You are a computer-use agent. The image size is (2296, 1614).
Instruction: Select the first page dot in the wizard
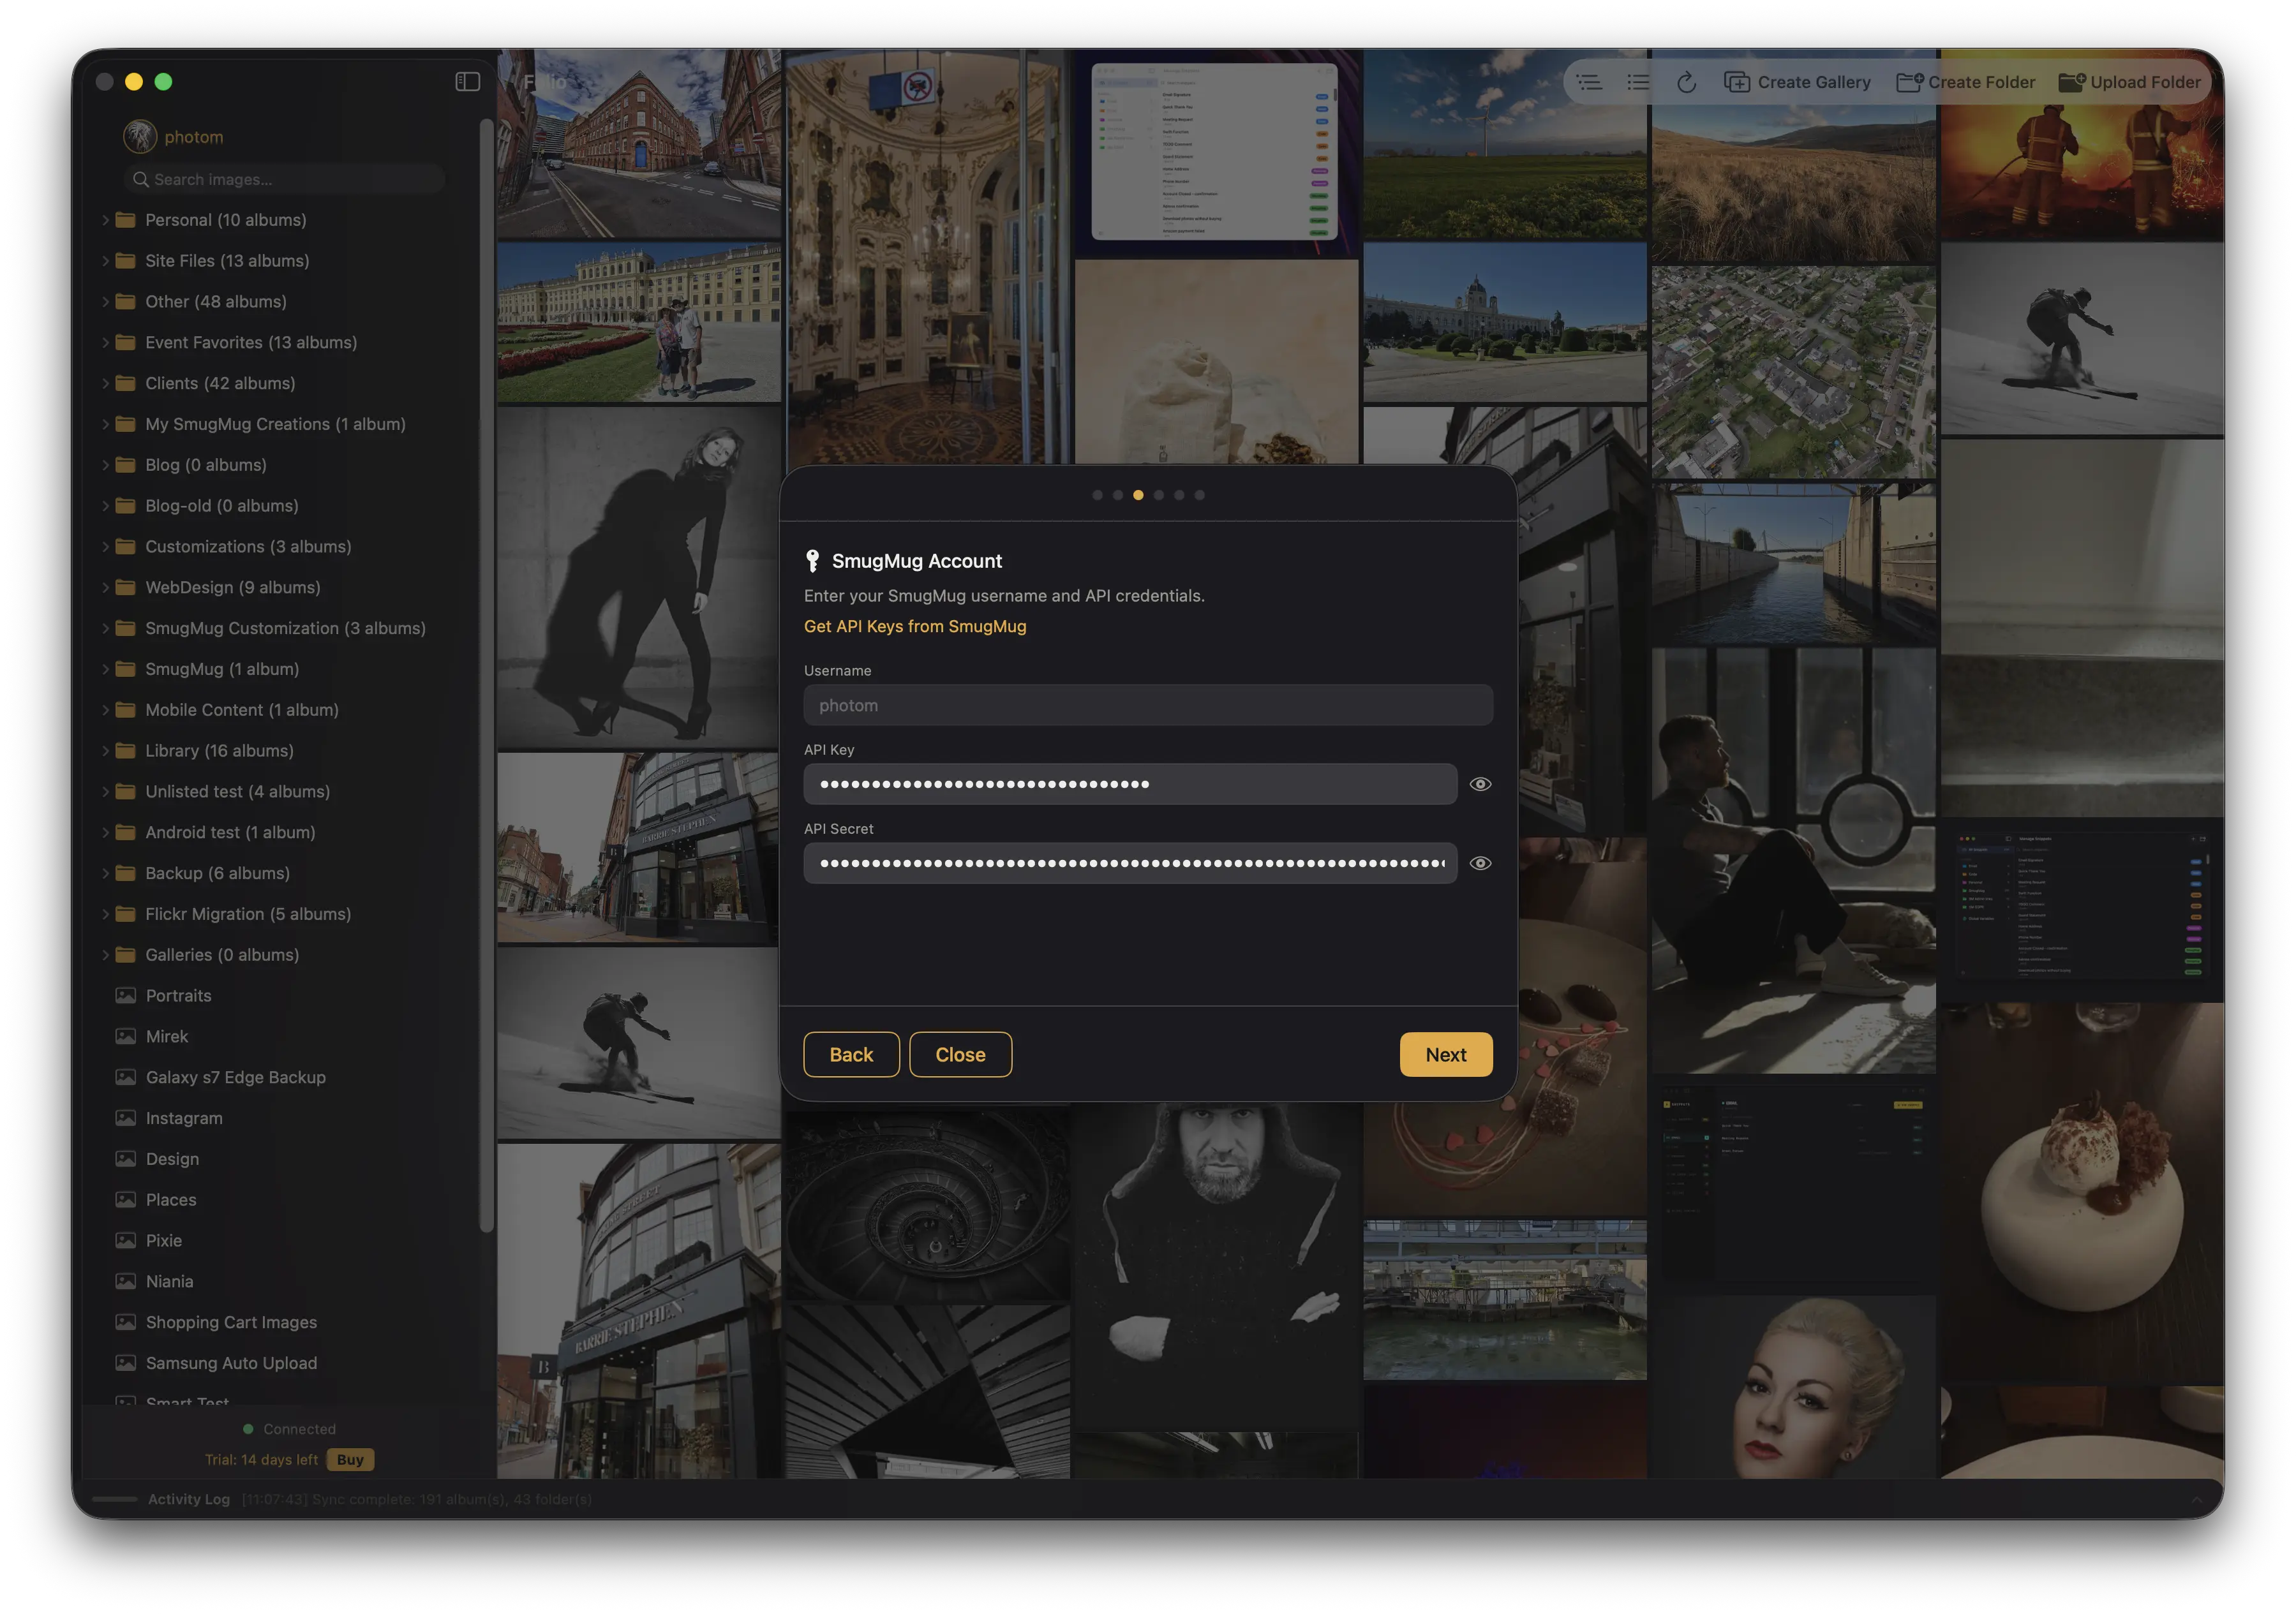tap(1097, 495)
